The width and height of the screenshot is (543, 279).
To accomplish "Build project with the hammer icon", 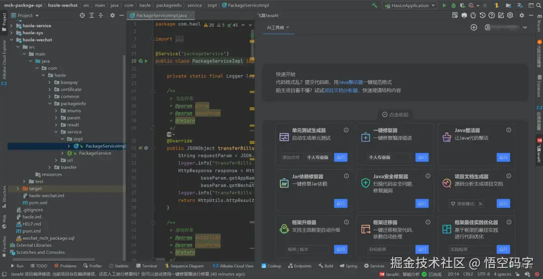I will pos(375,6).
